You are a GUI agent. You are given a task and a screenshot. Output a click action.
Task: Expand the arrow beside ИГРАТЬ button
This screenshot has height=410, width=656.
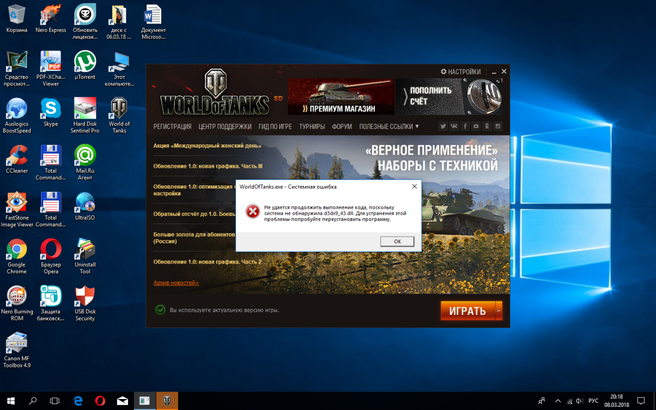coord(498,311)
